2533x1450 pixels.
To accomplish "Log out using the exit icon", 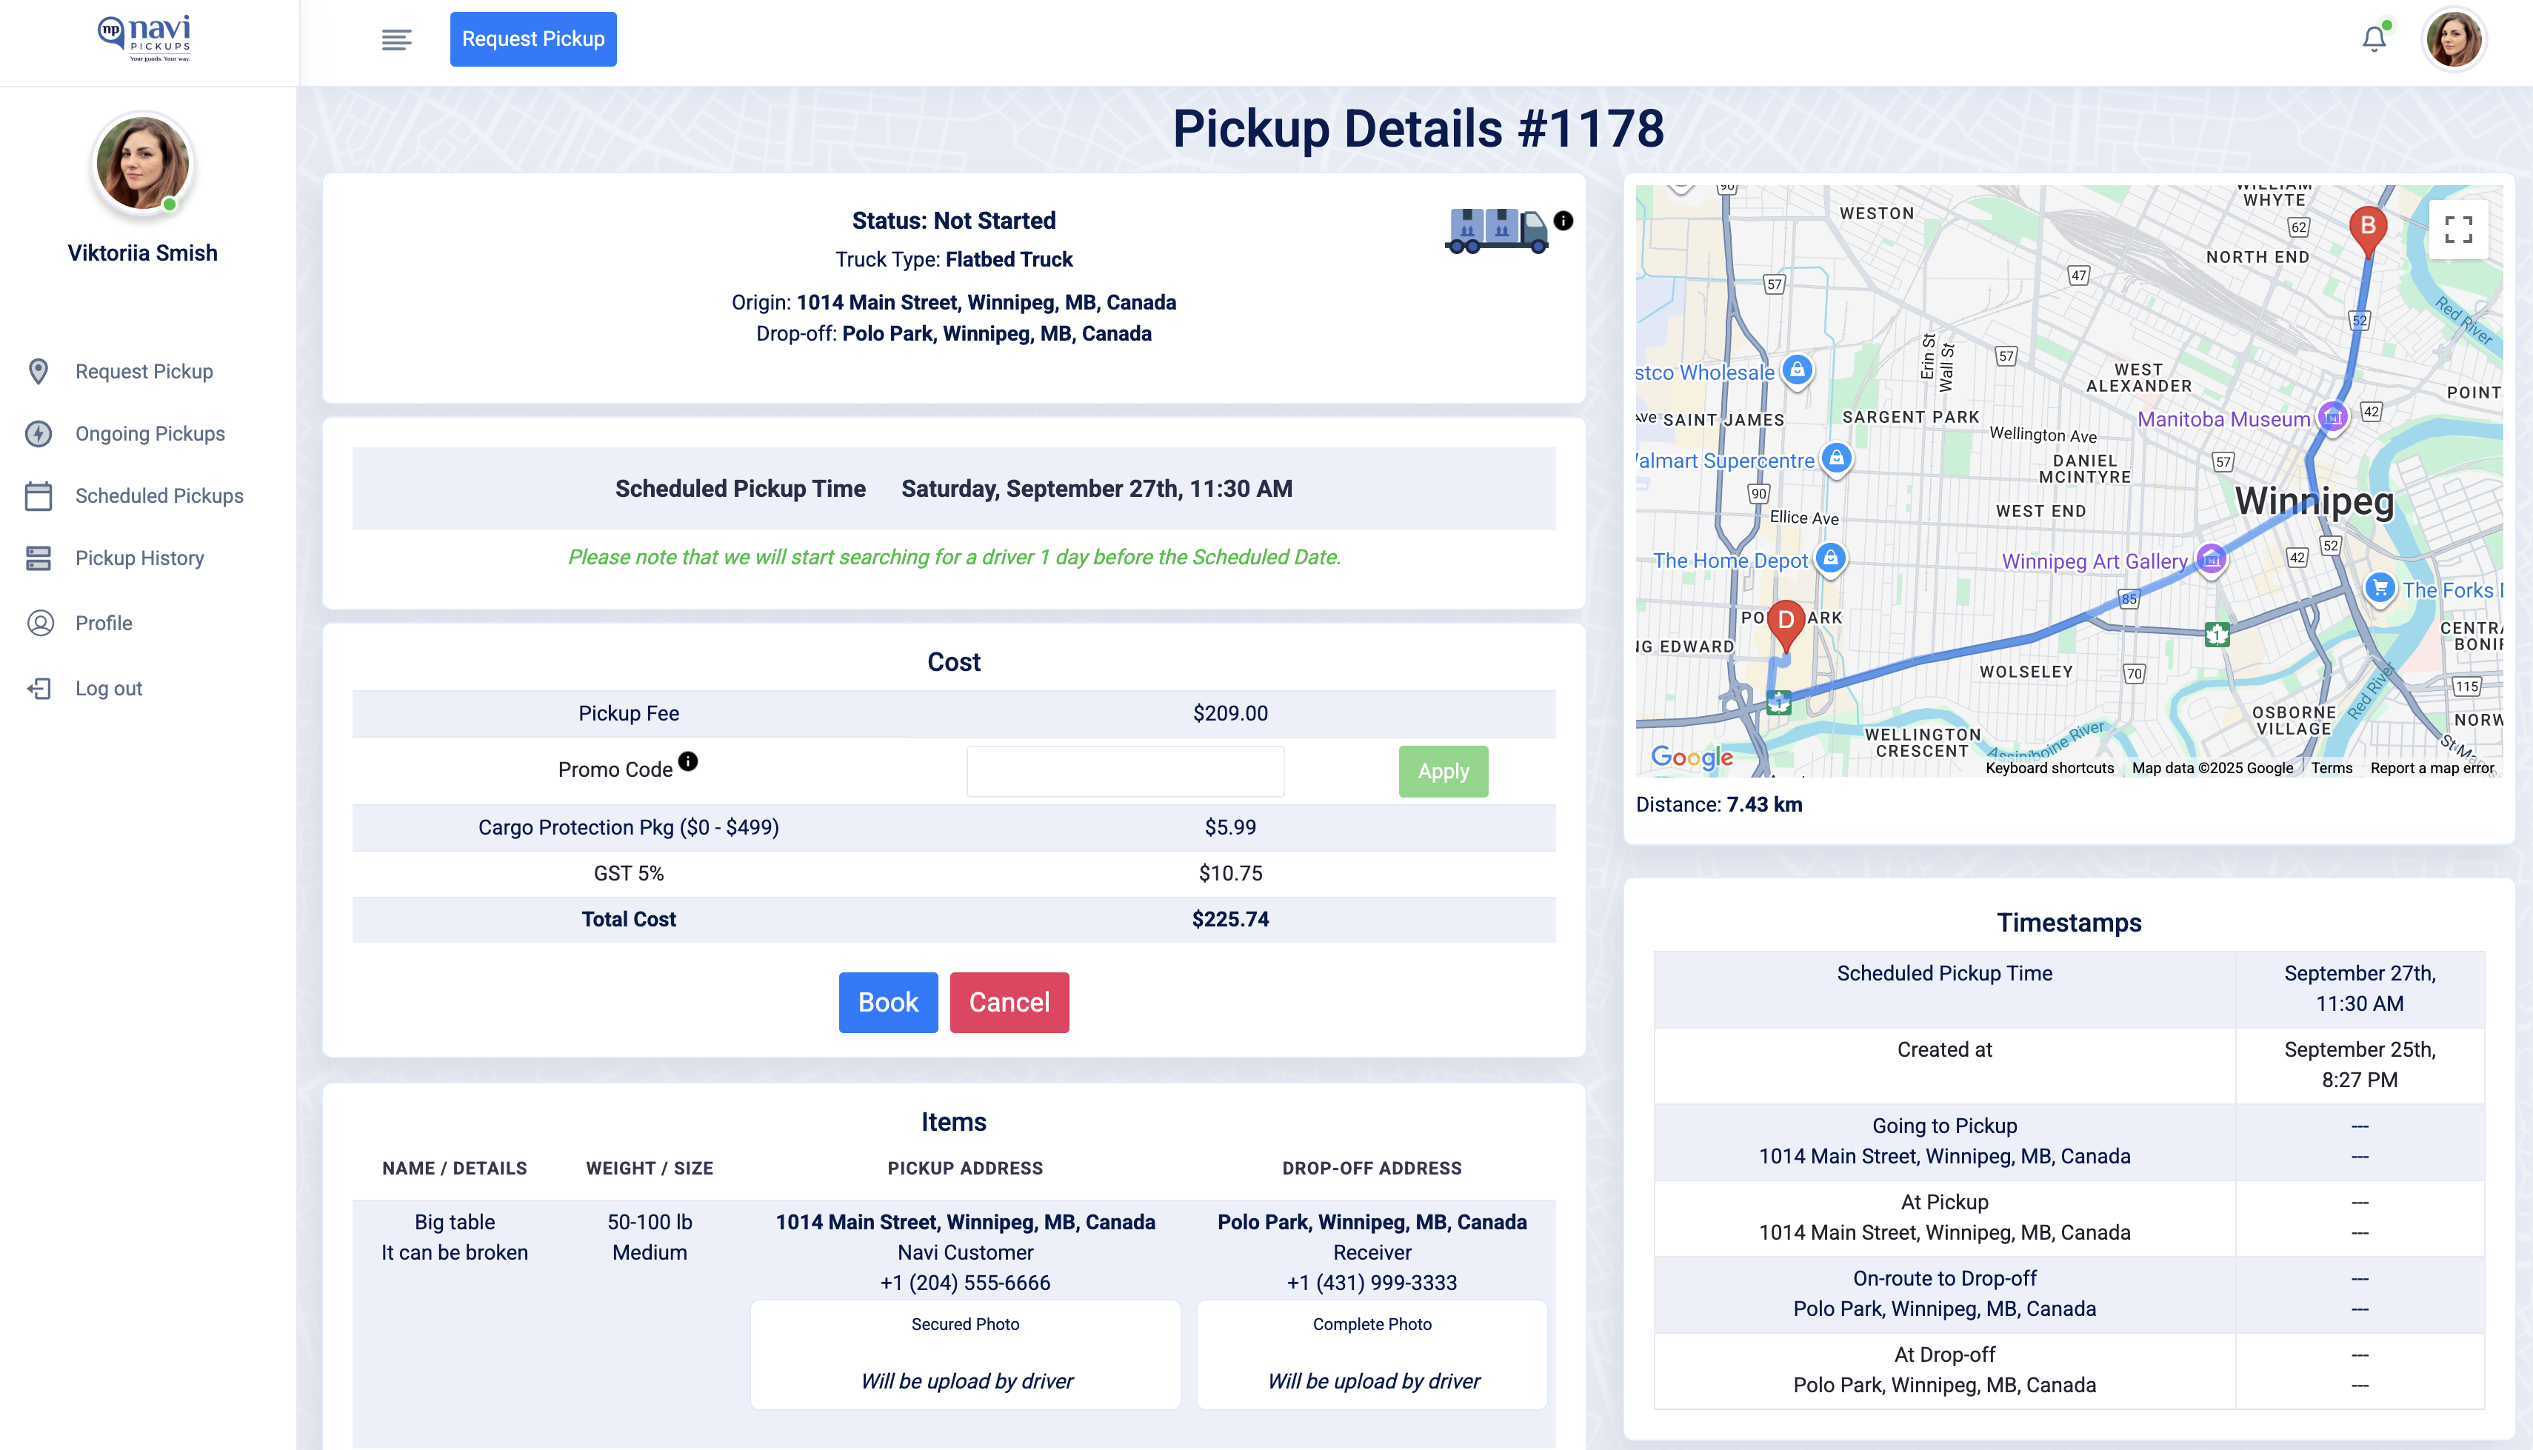I will 38,687.
